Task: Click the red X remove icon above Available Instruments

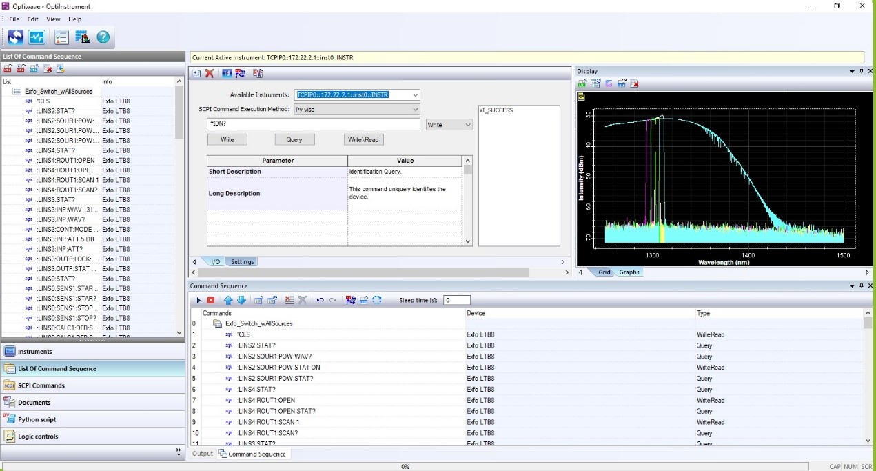Action: pyautogui.click(x=210, y=73)
